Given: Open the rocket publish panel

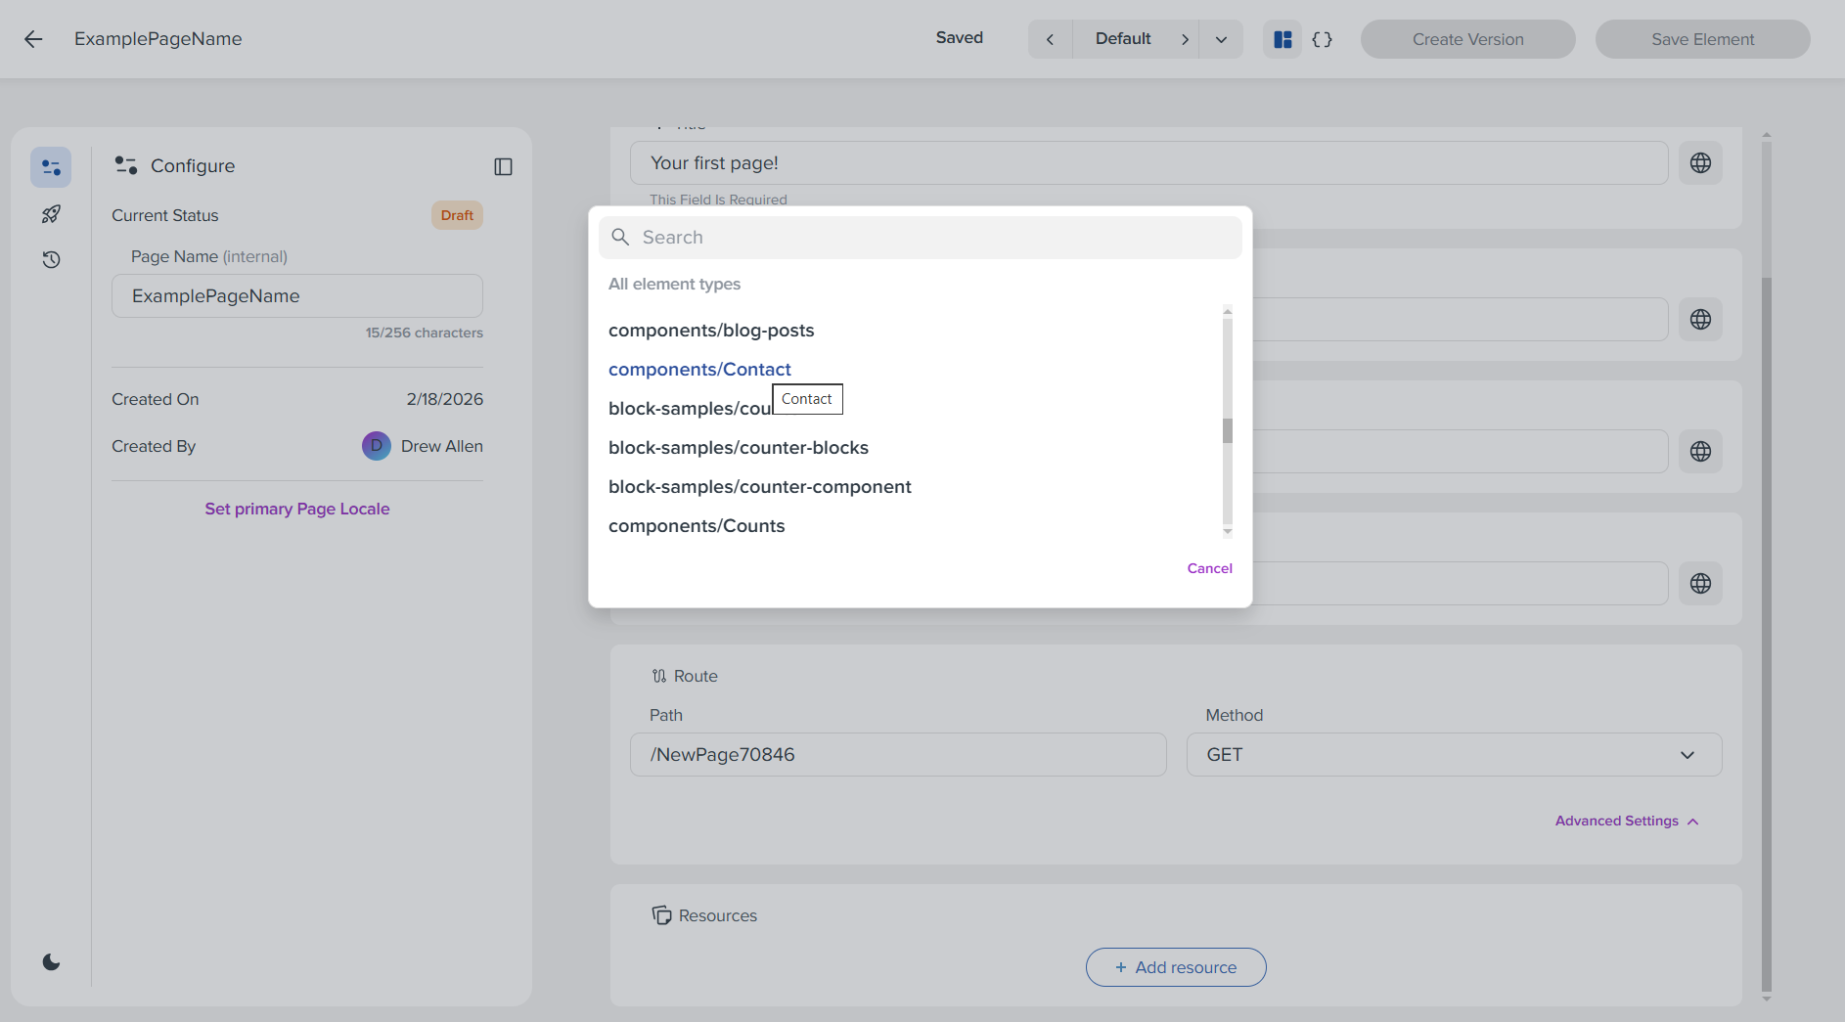Looking at the screenshot, I should (51, 213).
